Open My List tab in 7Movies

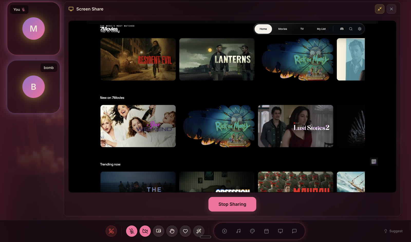tap(321, 29)
